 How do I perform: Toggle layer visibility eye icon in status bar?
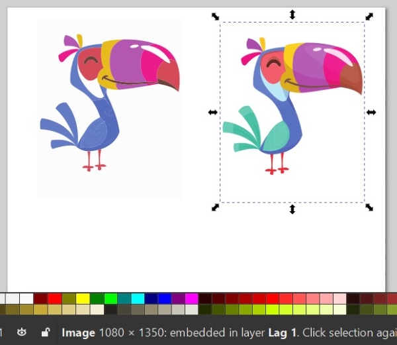click(x=22, y=332)
